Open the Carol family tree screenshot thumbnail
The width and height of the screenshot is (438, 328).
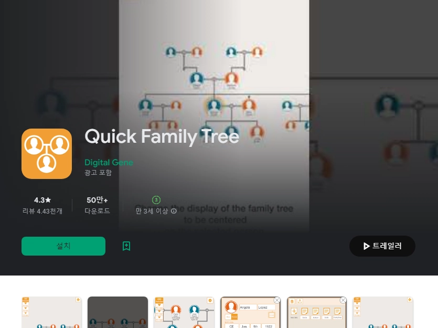coord(184,312)
